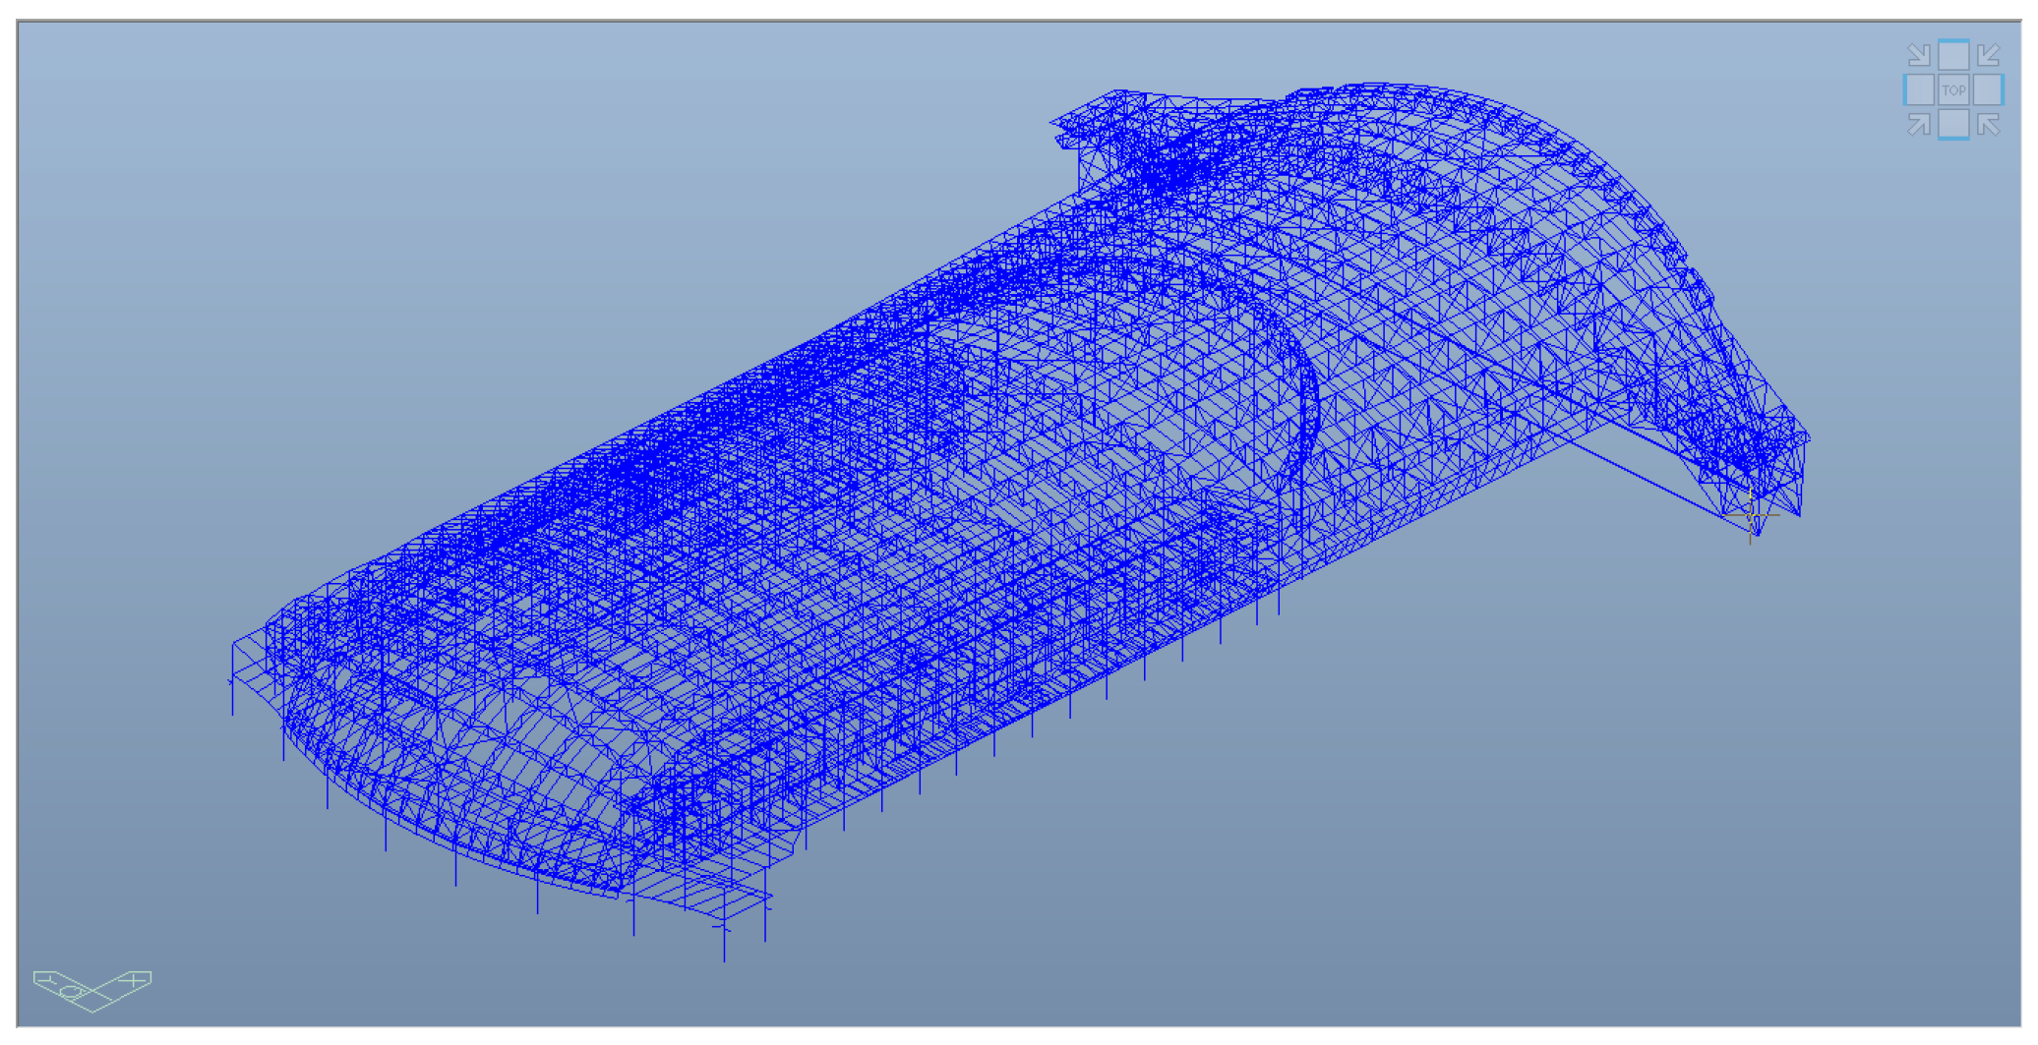The image size is (2038, 1045).
Task: Click the lower-right diagonal arrow of view cube
Action: click(x=1988, y=125)
